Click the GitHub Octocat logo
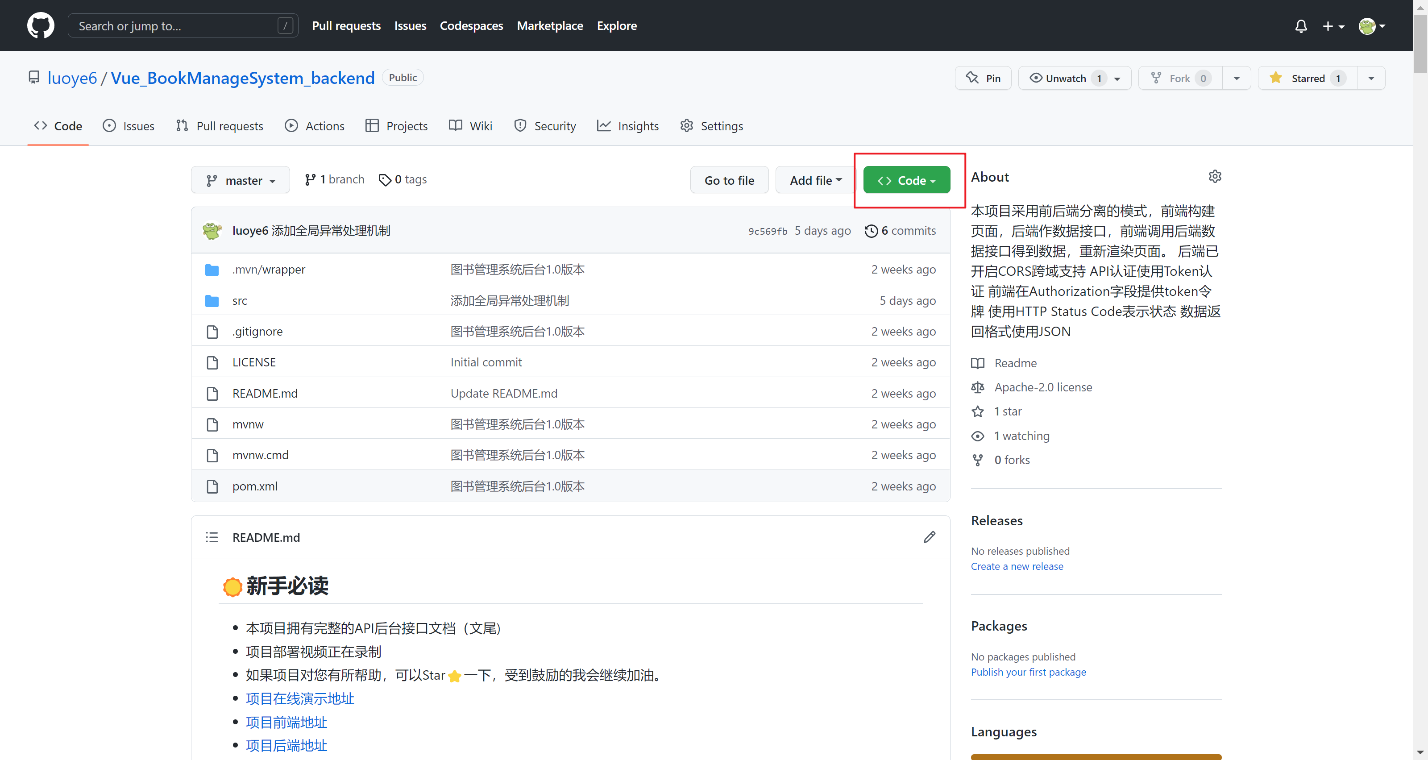 pyautogui.click(x=41, y=25)
